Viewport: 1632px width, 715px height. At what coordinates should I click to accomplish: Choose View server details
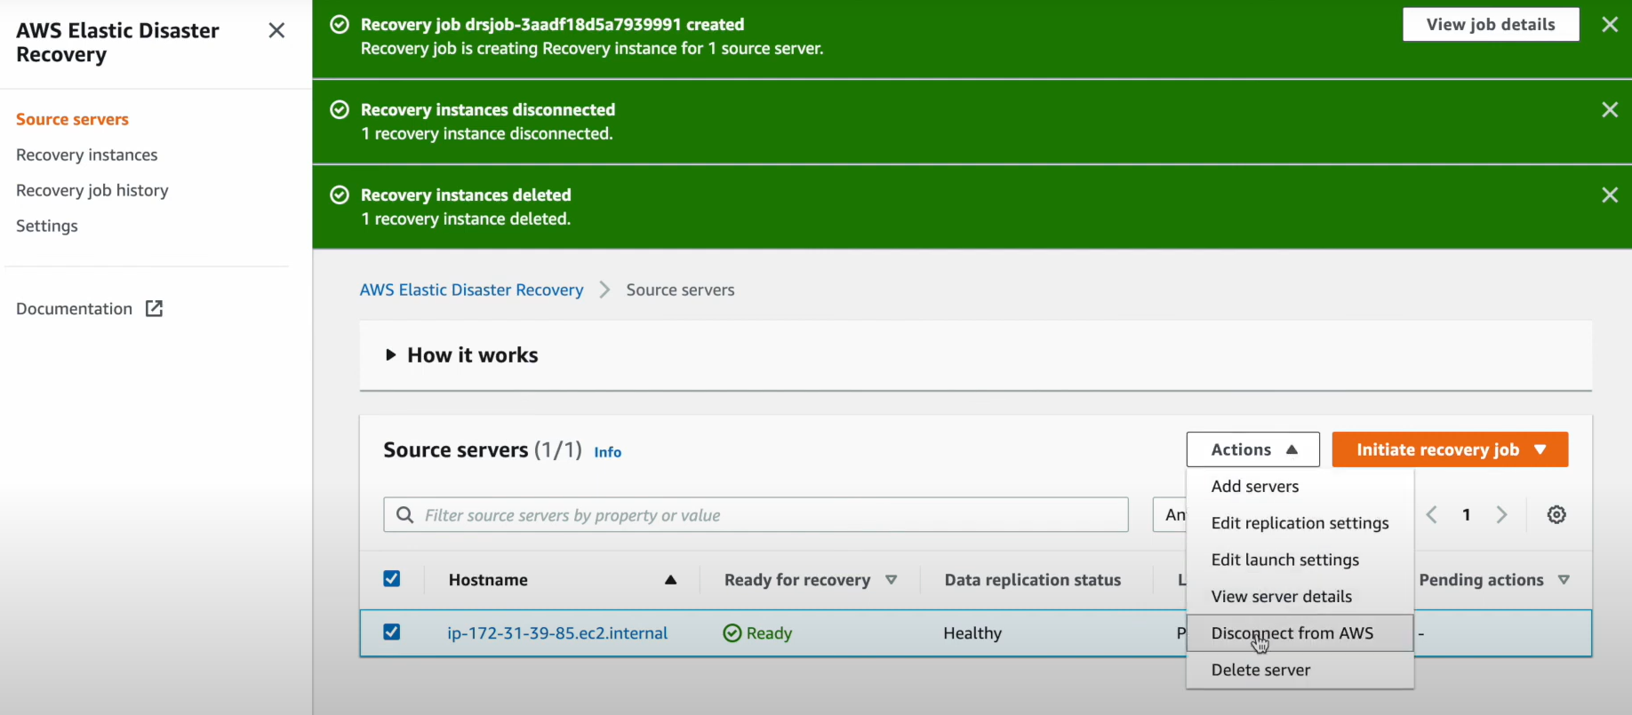click(x=1300, y=597)
